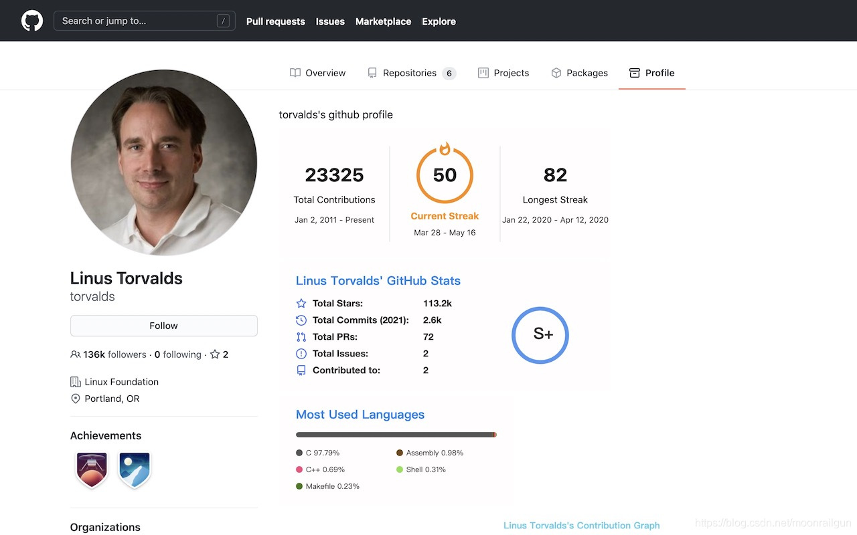This screenshot has width=857, height=535.
Task: Focus the Search or jump to field
Action: [145, 21]
